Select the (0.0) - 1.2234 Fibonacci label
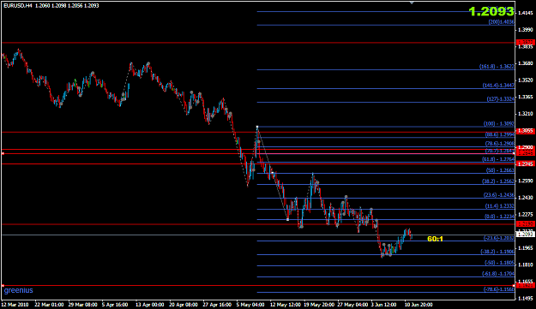The height and width of the screenshot is (309, 536). coord(499,217)
